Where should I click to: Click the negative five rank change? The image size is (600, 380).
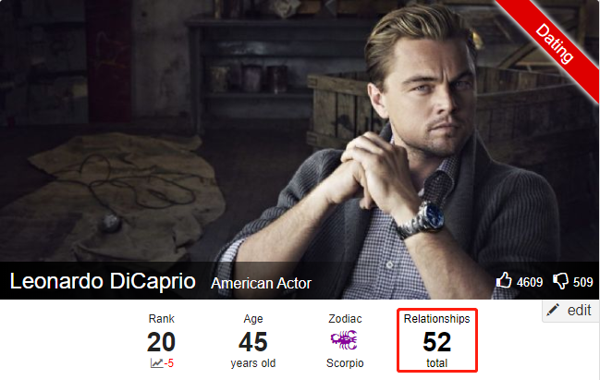pos(169,363)
